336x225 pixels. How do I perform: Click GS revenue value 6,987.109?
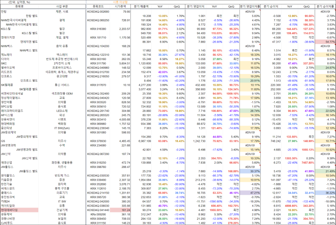point(145,141)
